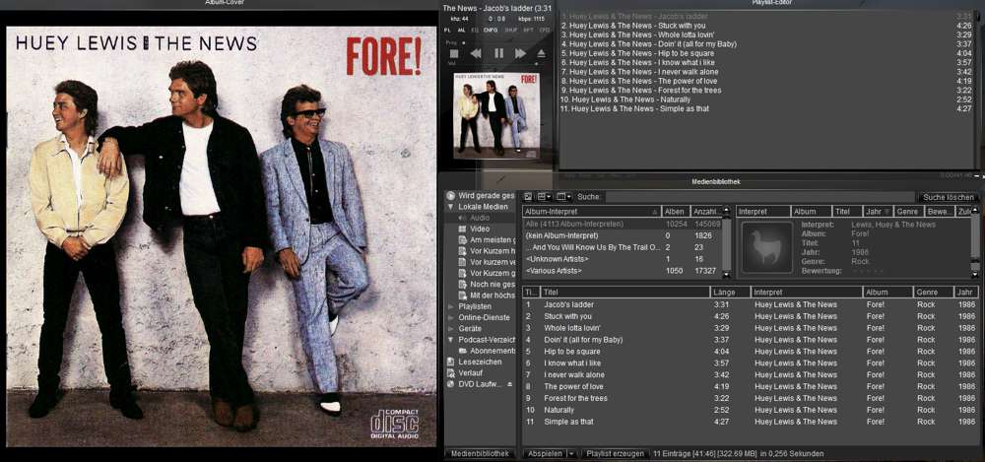985x462 pixels.
Task: Click the Suche löschen button
Action: 948,197
